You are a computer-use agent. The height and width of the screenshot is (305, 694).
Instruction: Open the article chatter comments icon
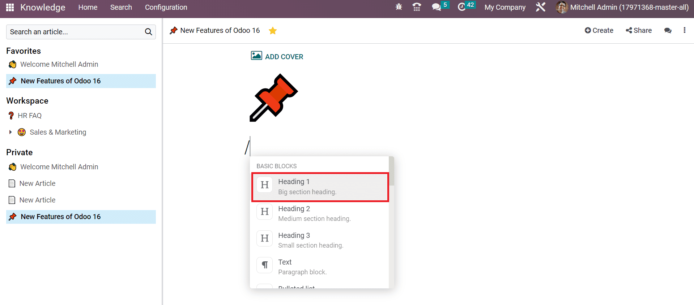[668, 31]
